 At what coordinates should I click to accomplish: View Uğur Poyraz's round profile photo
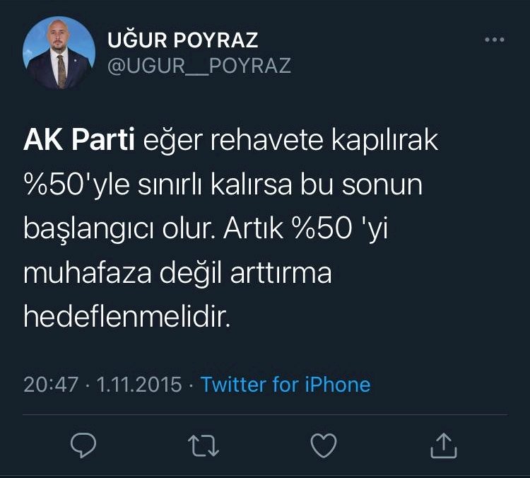pyautogui.click(x=59, y=53)
